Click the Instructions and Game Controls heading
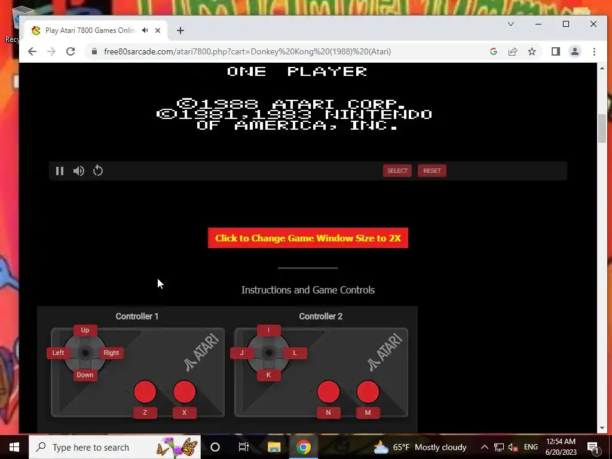 [308, 290]
